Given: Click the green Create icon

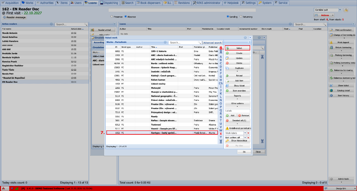Looking at the screenshot, I should (227, 53).
